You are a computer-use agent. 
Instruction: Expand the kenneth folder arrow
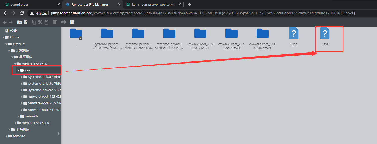point(18,116)
